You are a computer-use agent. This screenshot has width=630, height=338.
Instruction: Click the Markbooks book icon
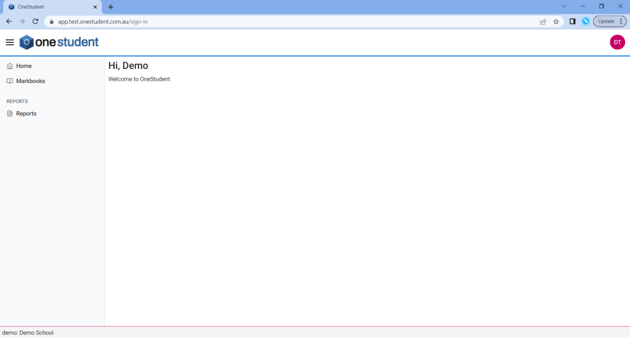point(10,81)
